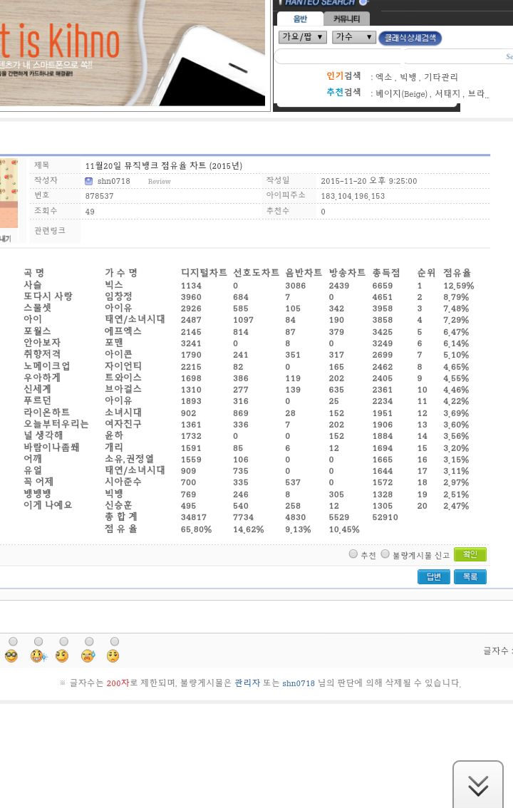
Task: Click the sweating embarrassed emoticon
Action: [x=88, y=656]
